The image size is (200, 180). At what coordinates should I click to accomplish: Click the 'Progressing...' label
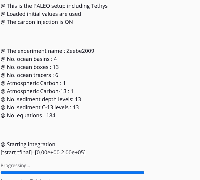click(x=15, y=166)
